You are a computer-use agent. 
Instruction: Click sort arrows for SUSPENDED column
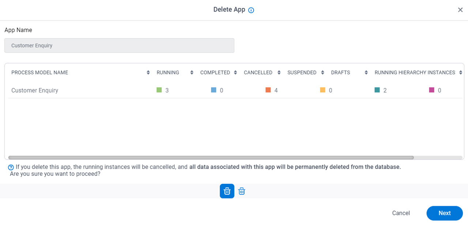click(x=322, y=73)
